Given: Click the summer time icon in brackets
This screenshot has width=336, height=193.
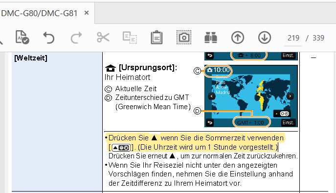Looking at the screenshot, I should coord(121,148).
